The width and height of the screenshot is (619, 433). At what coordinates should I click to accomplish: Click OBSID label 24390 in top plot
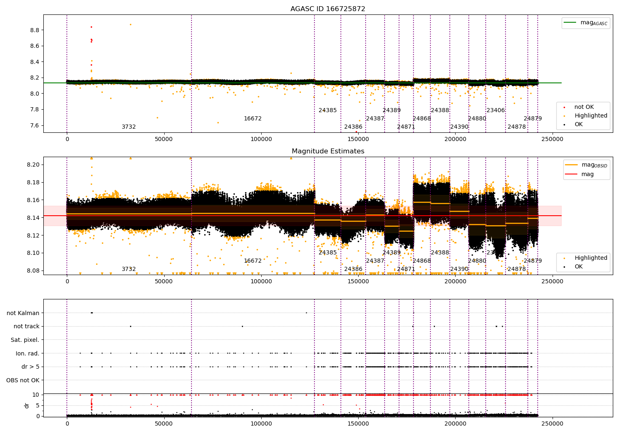[x=459, y=127]
